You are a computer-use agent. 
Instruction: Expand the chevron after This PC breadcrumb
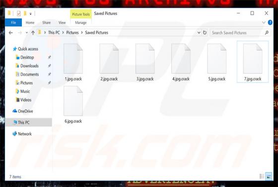(63, 33)
